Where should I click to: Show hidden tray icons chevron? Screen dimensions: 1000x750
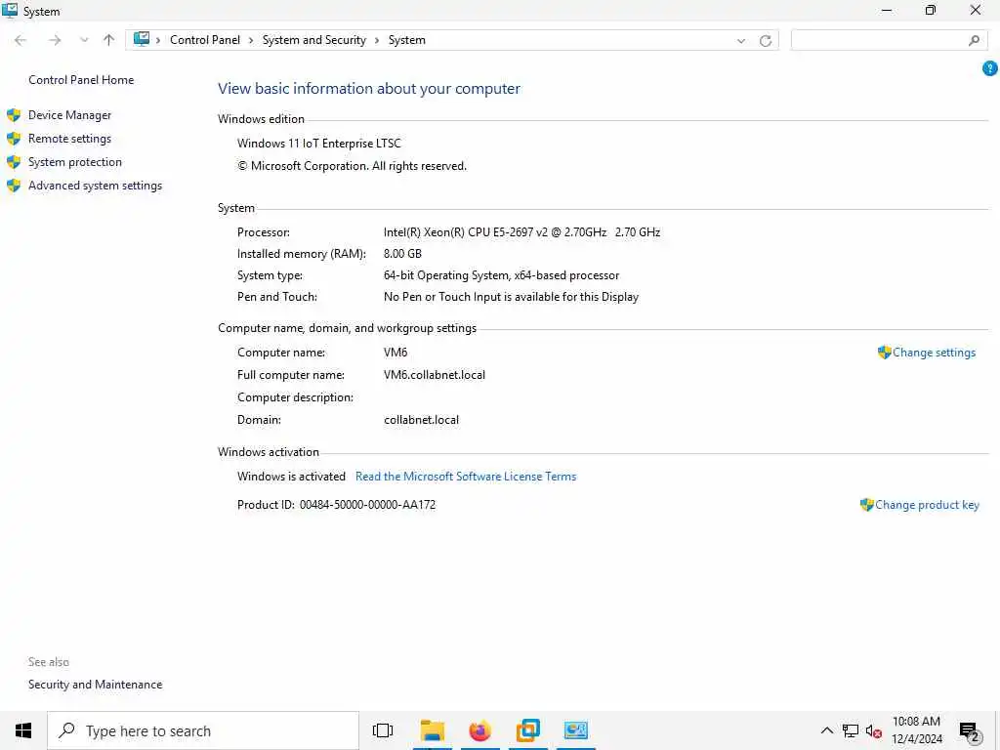click(x=826, y=730)
